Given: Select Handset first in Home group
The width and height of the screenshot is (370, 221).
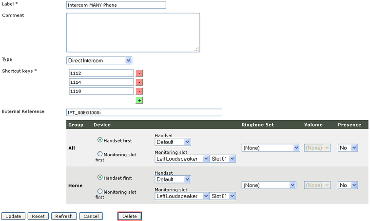Looking at the screenshot, I should pos(100,177).
